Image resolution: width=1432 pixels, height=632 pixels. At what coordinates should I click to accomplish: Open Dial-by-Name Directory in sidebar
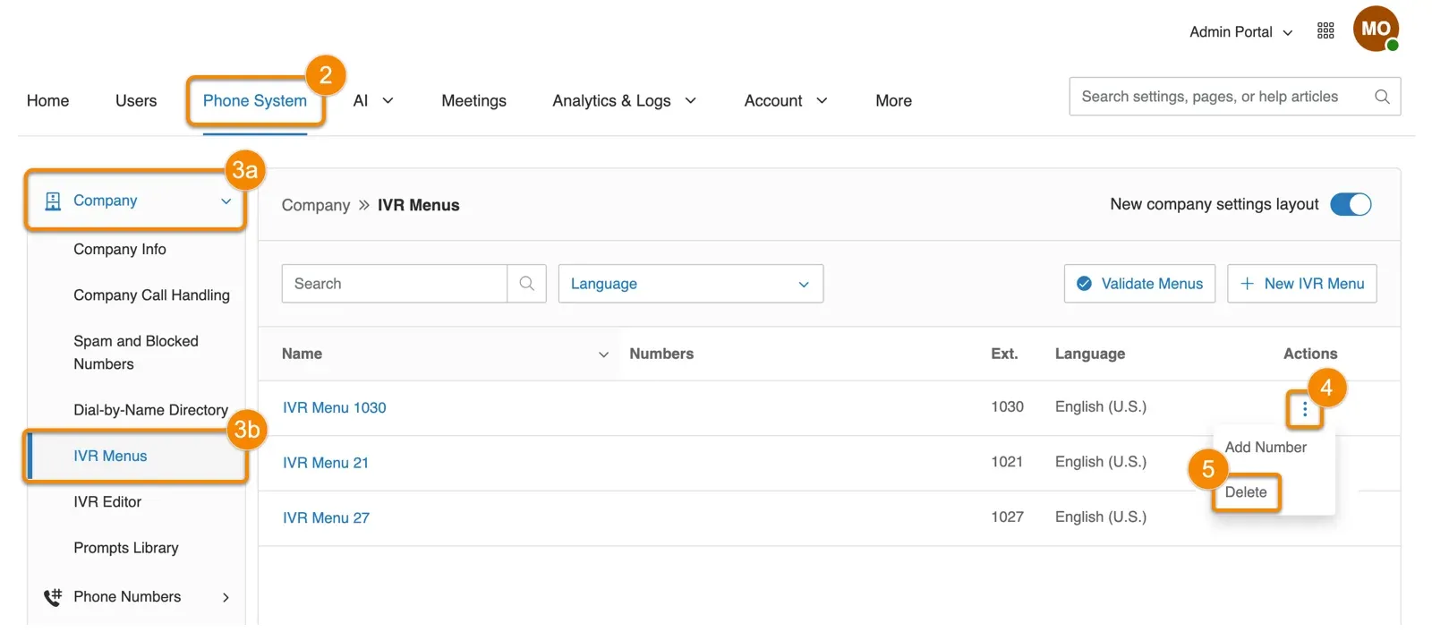point(150,410)
